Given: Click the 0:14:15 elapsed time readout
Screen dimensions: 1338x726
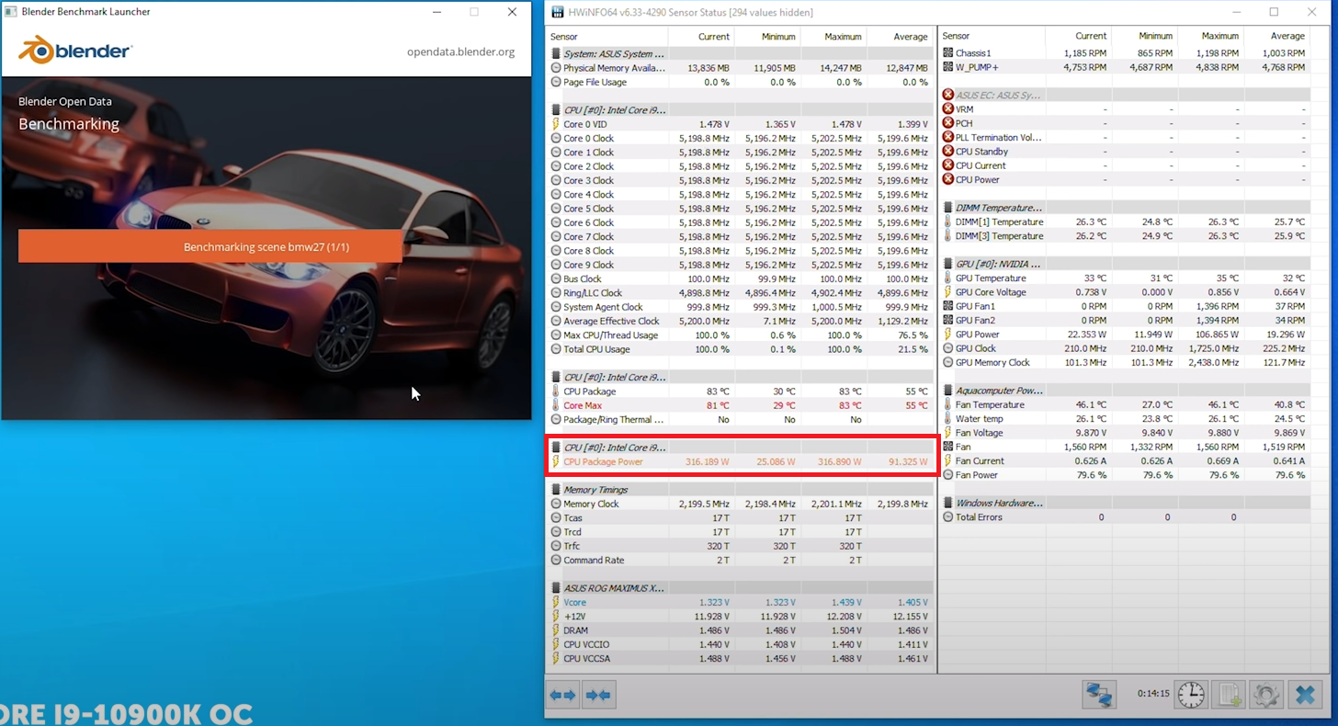Looking at the screenshot, I should [1152, 694].
